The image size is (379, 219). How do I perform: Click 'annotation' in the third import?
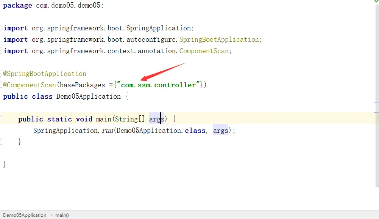(x=157, y=51)
